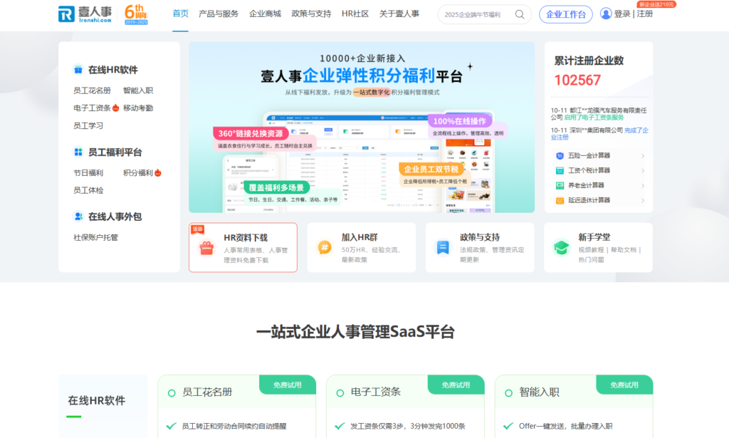Select the 工资个税计算器 calculator icon
The image size is (729, 438).
(x=559, y=170)
